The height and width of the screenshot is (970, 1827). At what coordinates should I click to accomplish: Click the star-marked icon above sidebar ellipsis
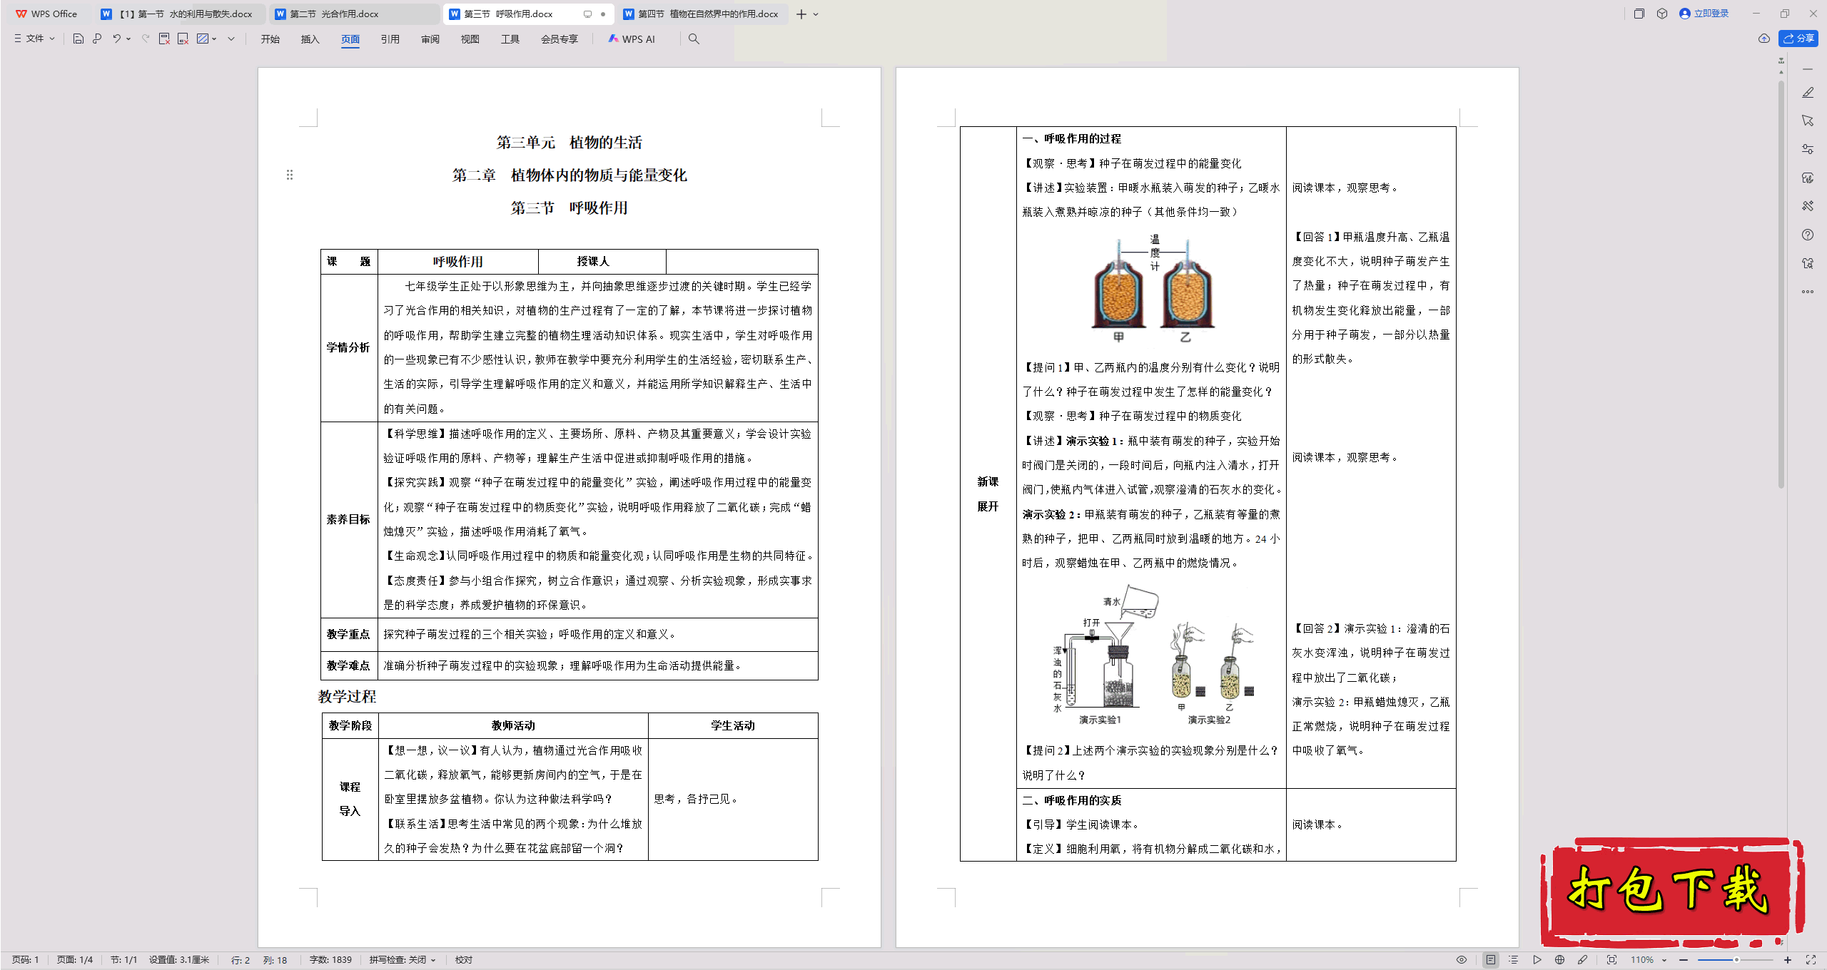(x=1808, y=263)
